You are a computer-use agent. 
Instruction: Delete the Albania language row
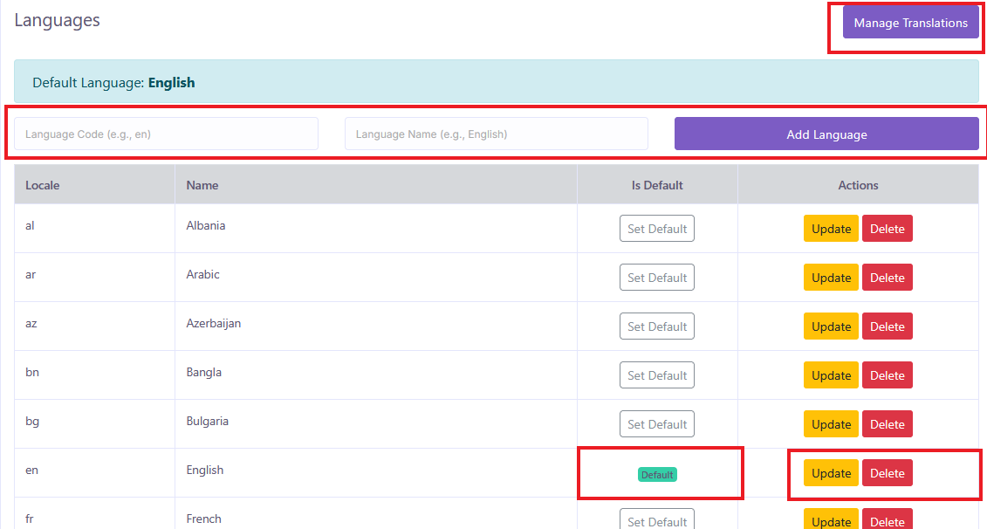(887, 229)
